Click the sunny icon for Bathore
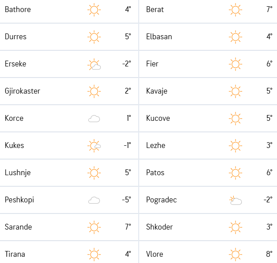This screenshot has height=263, width=277. click(94, 10)
